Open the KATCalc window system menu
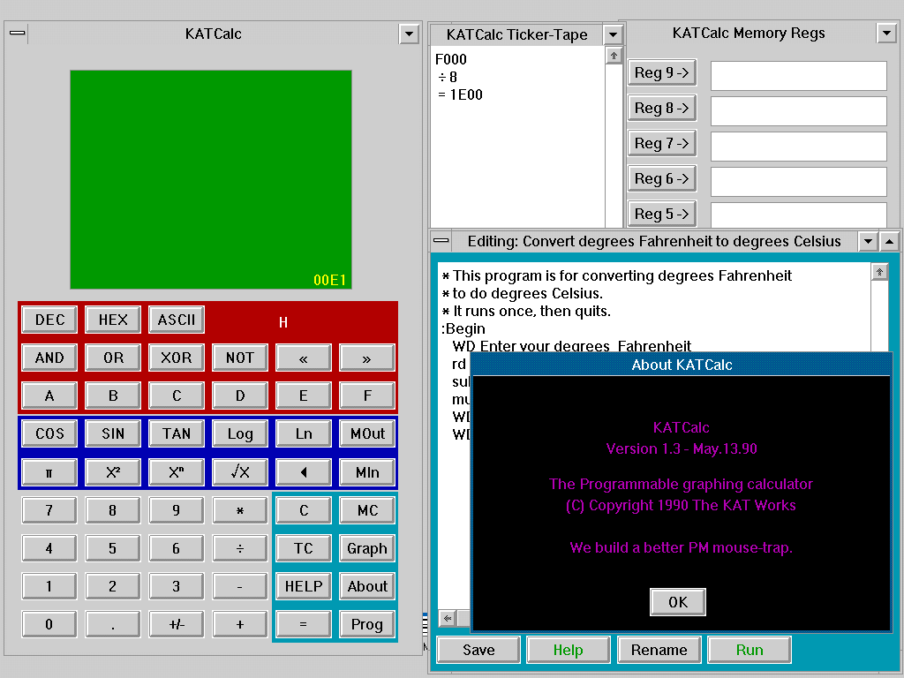The image size is (904, 678). tap(18, 34)
